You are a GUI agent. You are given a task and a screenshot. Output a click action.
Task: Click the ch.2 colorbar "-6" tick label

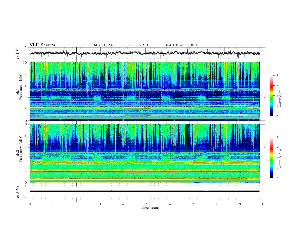[276, 168]
